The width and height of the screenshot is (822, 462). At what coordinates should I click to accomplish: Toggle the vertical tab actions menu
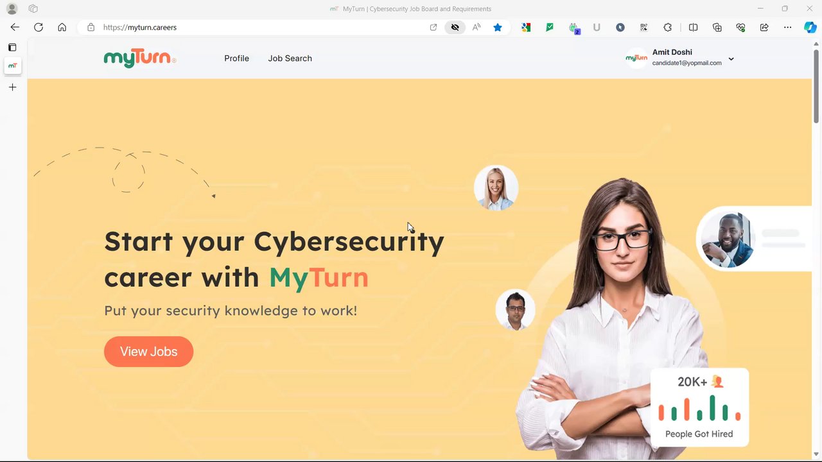(x=12, y=47)
